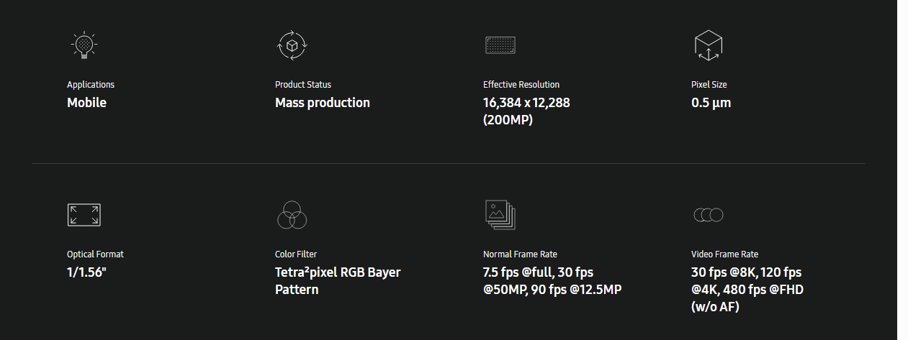Image resolution: width=908 pixels, height=340 pixels.
Task: Click the lightbulb Applications icon
Action: coord(84,45)
